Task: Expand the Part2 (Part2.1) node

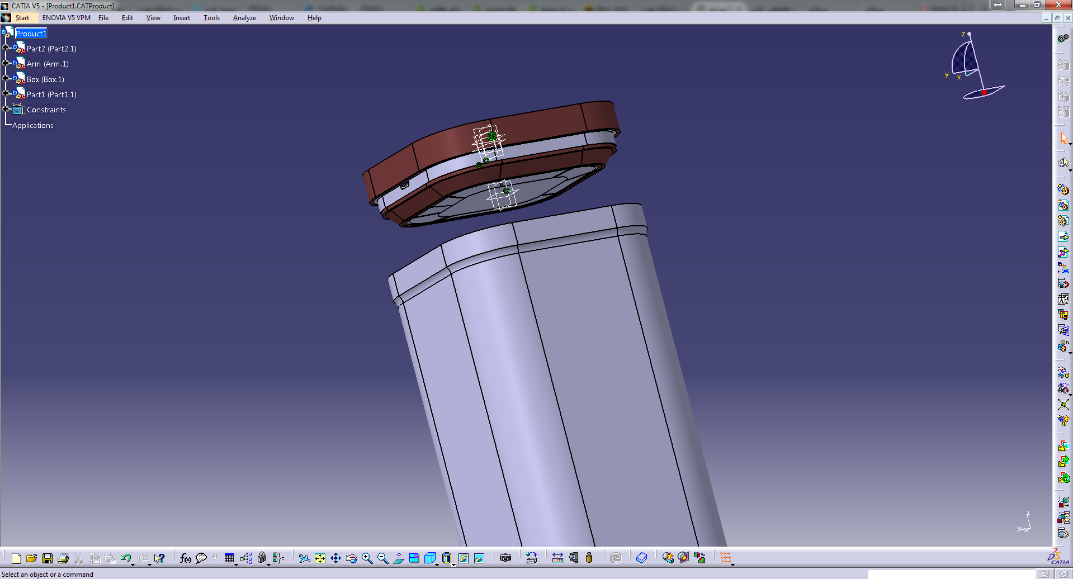Action: coord(6,48)
